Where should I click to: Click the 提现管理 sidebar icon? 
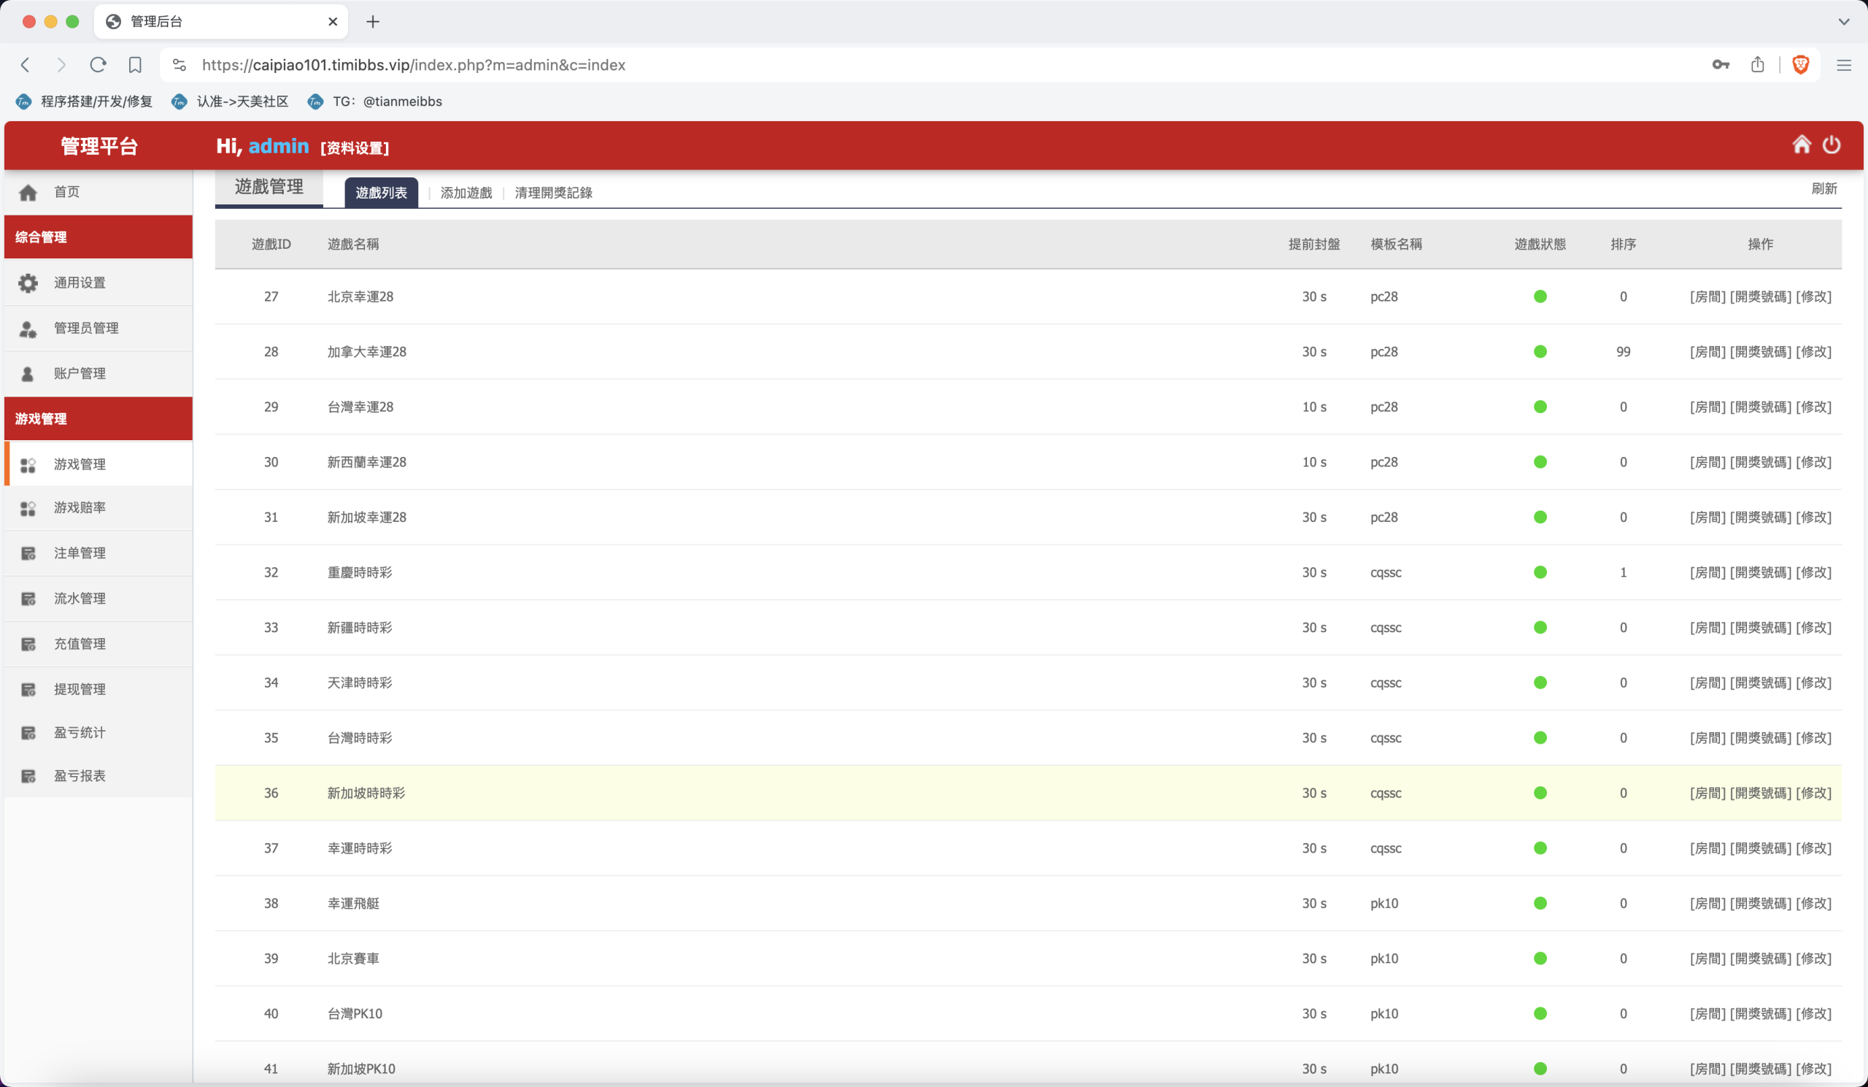point(28,690)
